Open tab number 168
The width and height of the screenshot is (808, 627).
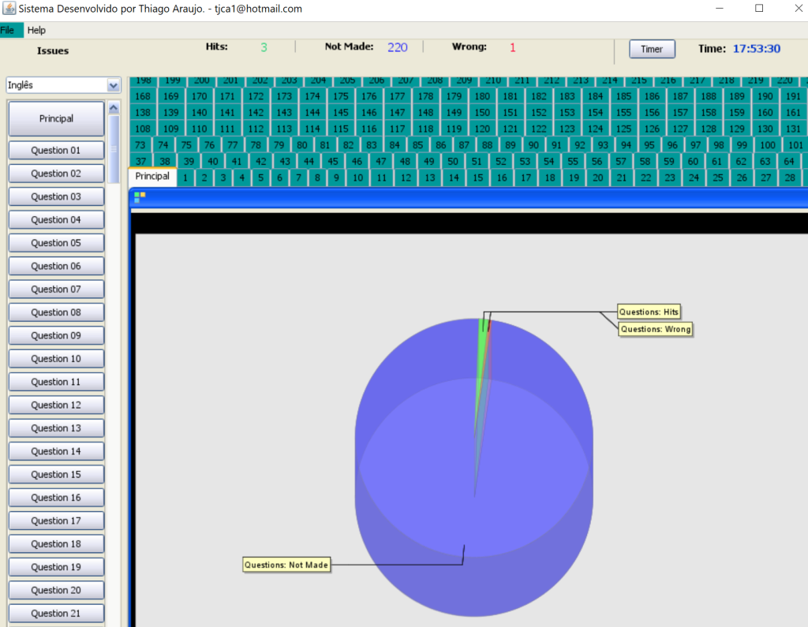[x=143, y=96]
